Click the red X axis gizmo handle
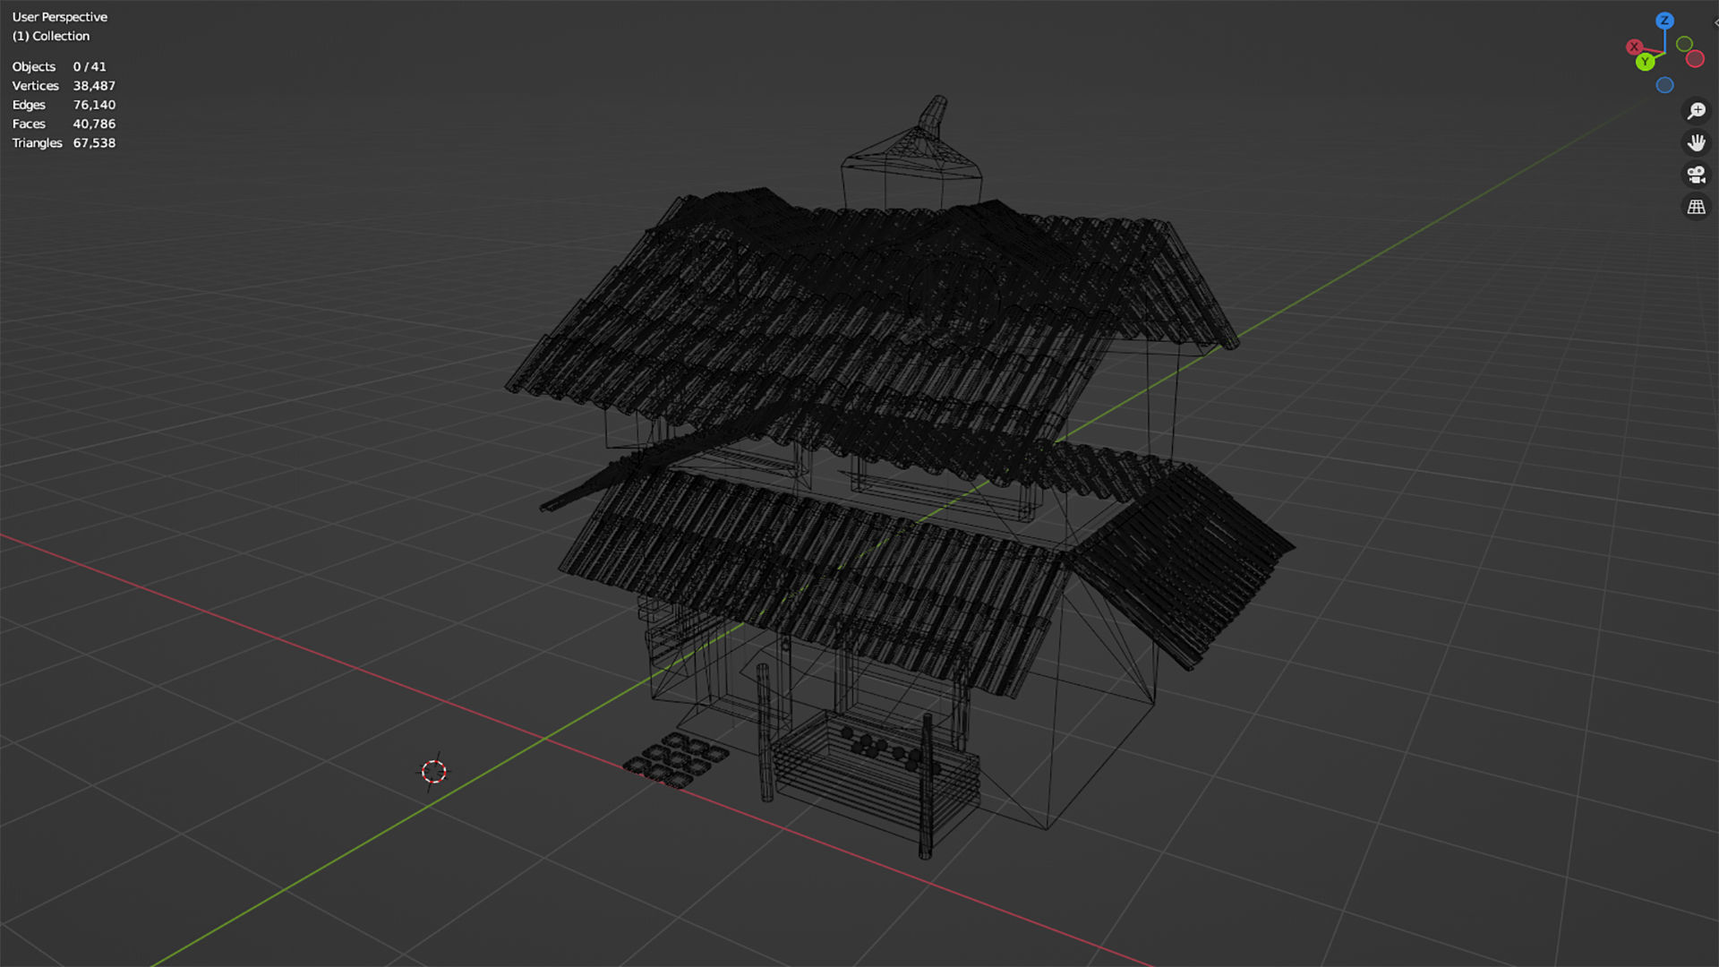1719x967 pixels. (1635, 47)
